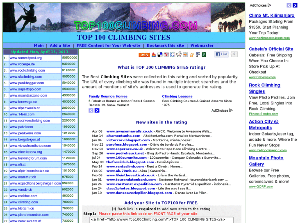Click the orange ampersand bookmark icon
This screenshot has width=298, height=223.
click(x=191, y=55)
